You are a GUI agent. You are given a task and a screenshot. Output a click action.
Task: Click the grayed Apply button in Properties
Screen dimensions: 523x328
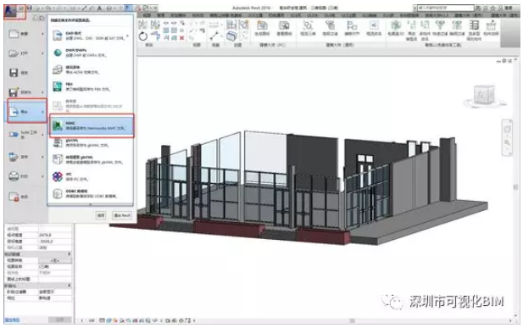click(60, 320)
